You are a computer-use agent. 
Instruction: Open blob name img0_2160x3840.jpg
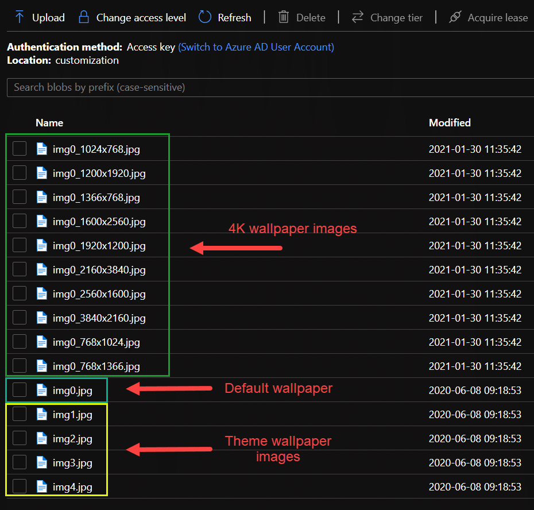(99, 270)
